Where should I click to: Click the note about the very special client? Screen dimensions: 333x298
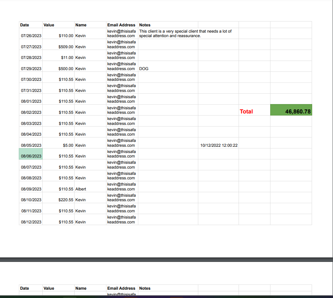[185, 33]
